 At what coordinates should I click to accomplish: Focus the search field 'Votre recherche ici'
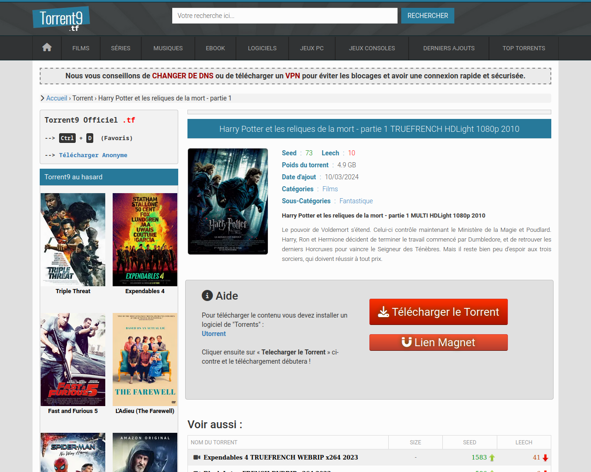(285, 16)
